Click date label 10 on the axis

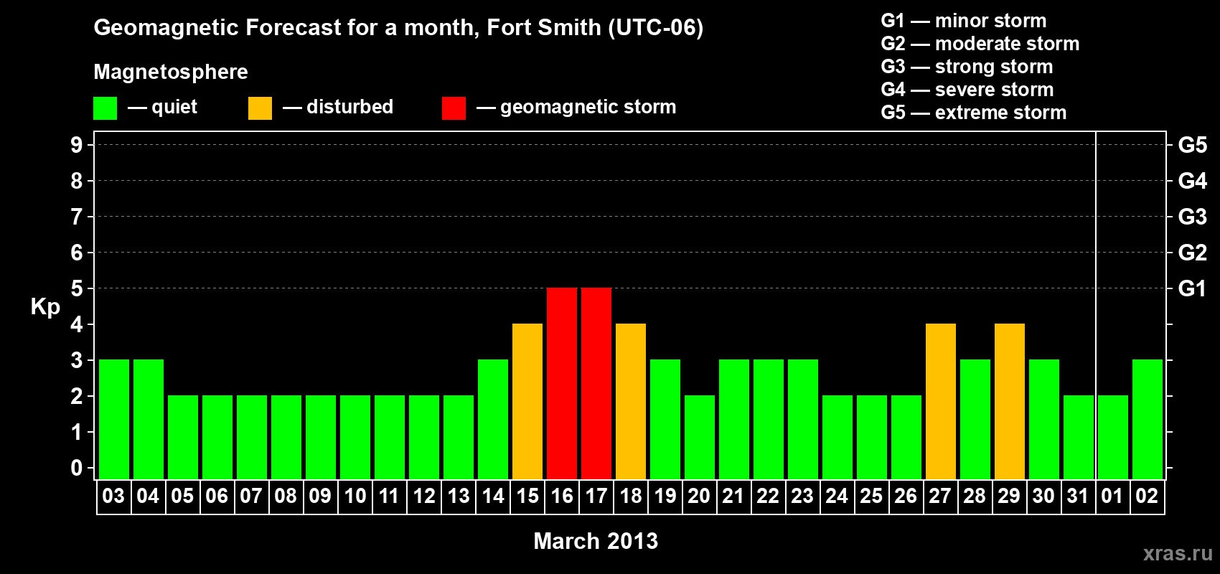(x=355, y=497)
